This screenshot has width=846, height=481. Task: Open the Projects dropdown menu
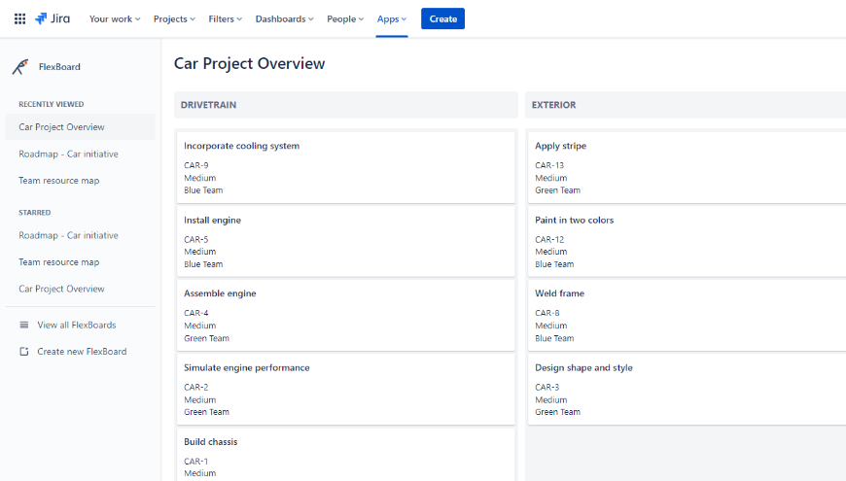(174, 18)
